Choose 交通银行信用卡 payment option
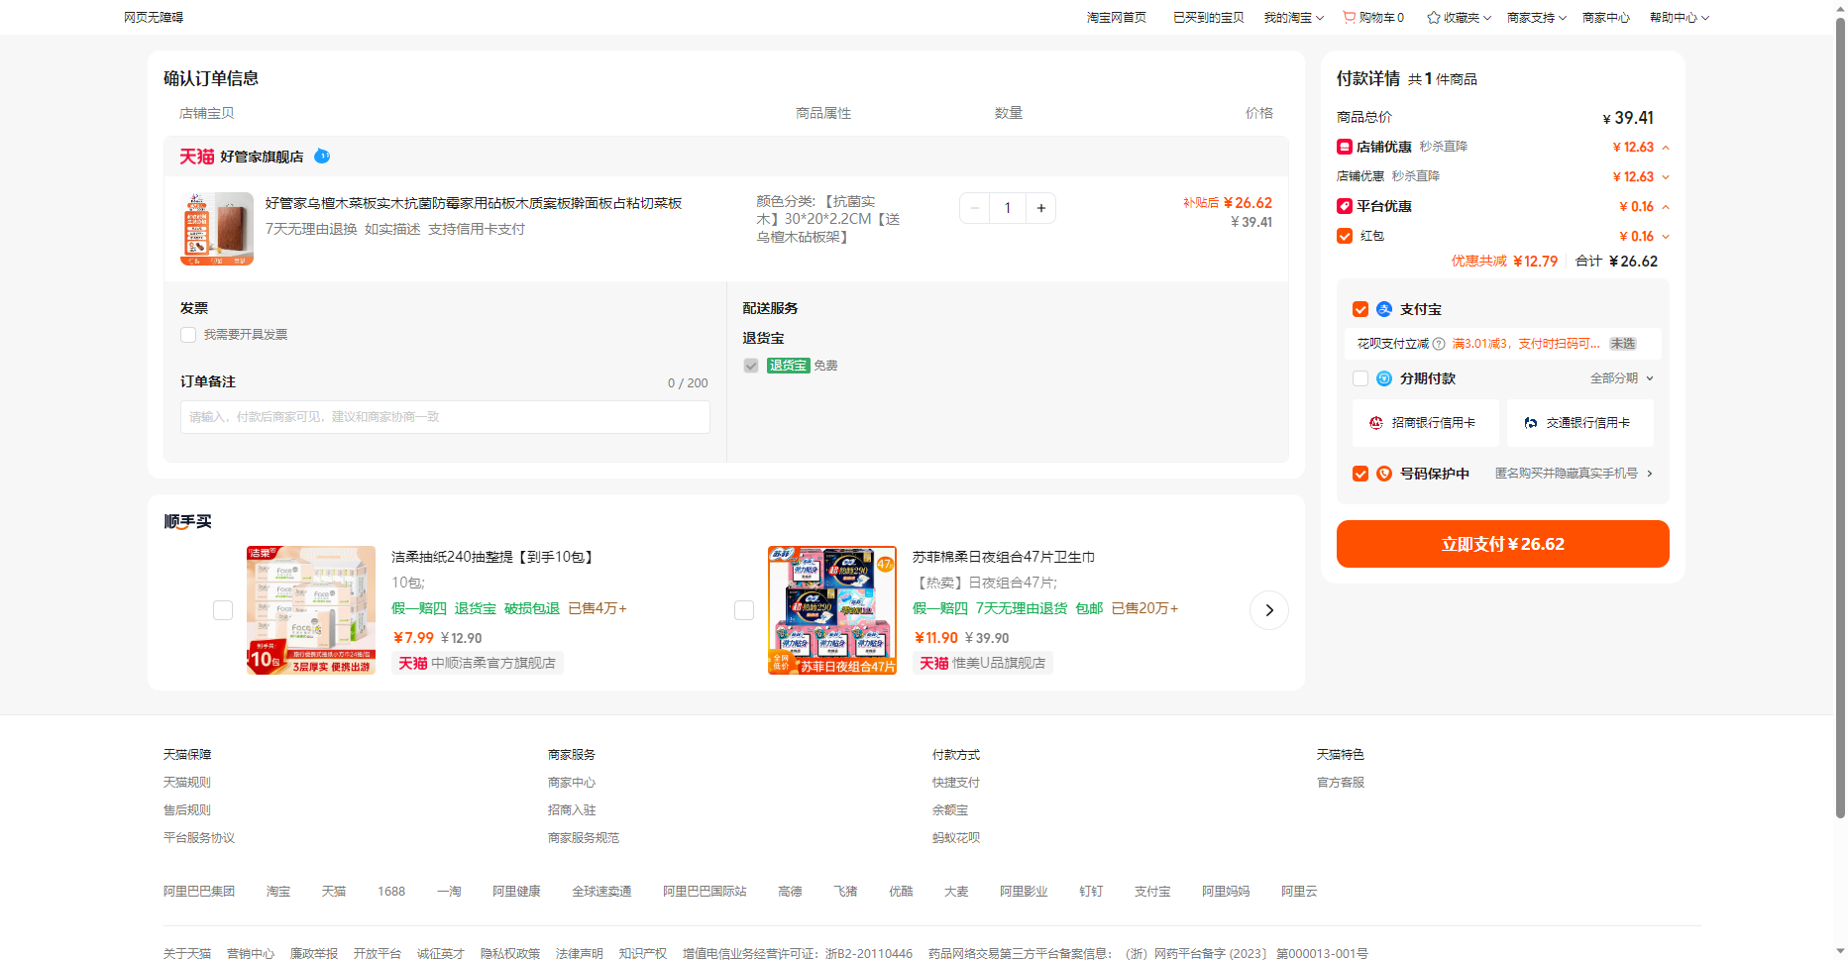The image size is (1848, 960). 1579,423
